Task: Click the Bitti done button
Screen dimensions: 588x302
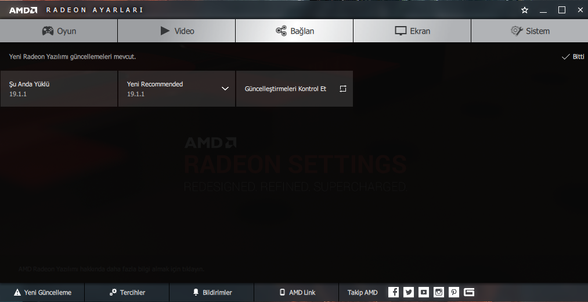Action: coord(573,57)
